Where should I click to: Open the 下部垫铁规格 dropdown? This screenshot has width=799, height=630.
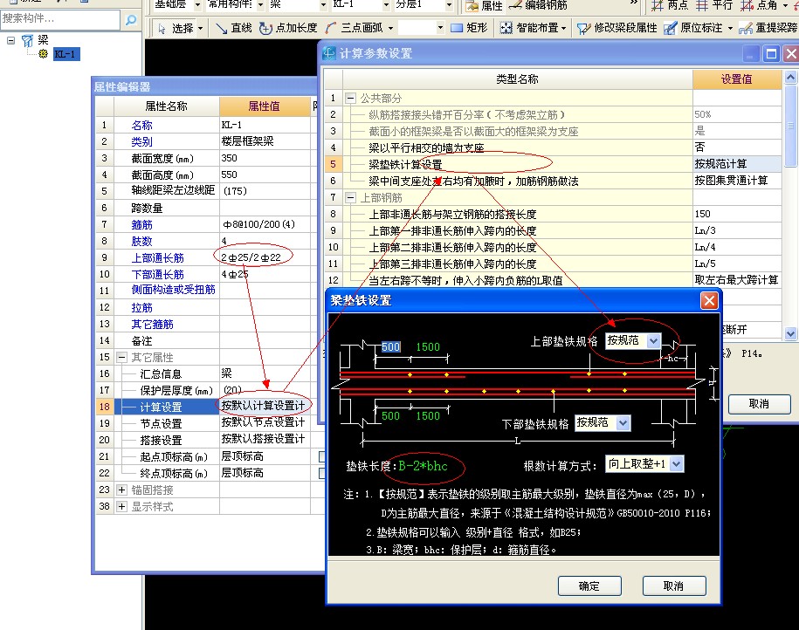pyautogui.click(x=623, y=422)
